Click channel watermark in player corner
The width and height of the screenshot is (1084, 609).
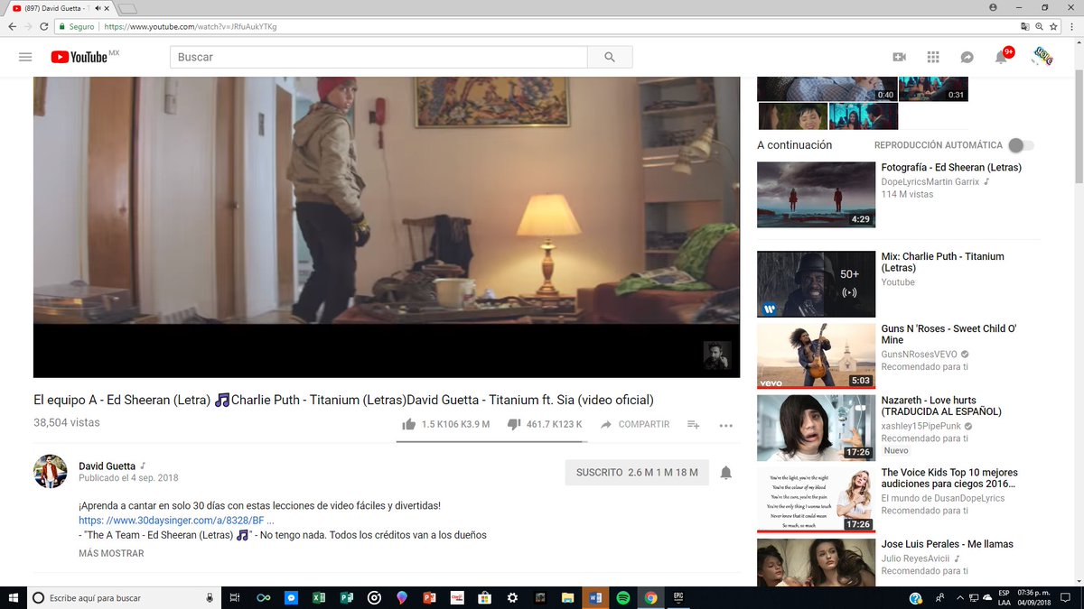tap(717, 355)
